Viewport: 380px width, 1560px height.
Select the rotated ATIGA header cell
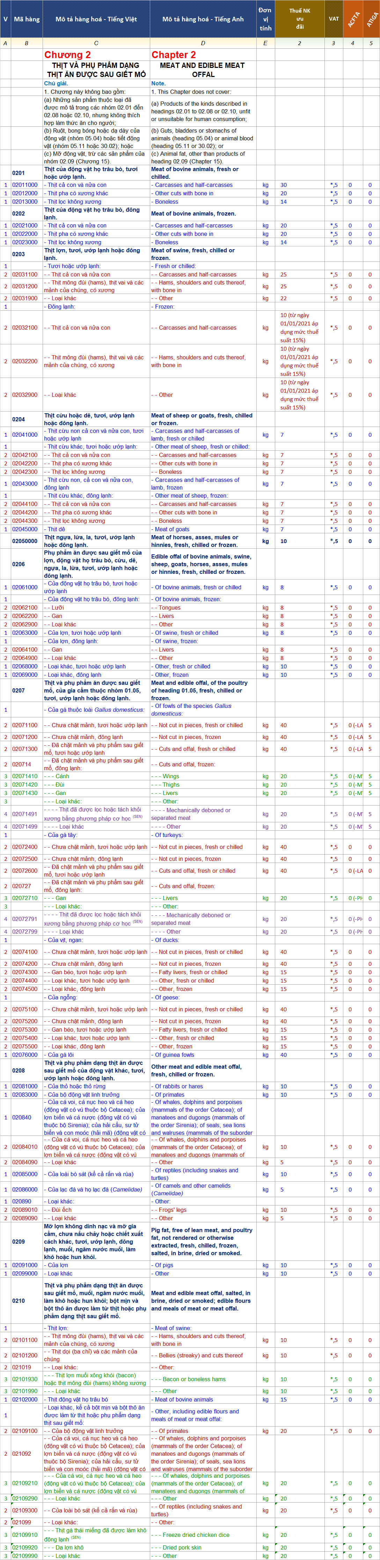click(371, 19)
